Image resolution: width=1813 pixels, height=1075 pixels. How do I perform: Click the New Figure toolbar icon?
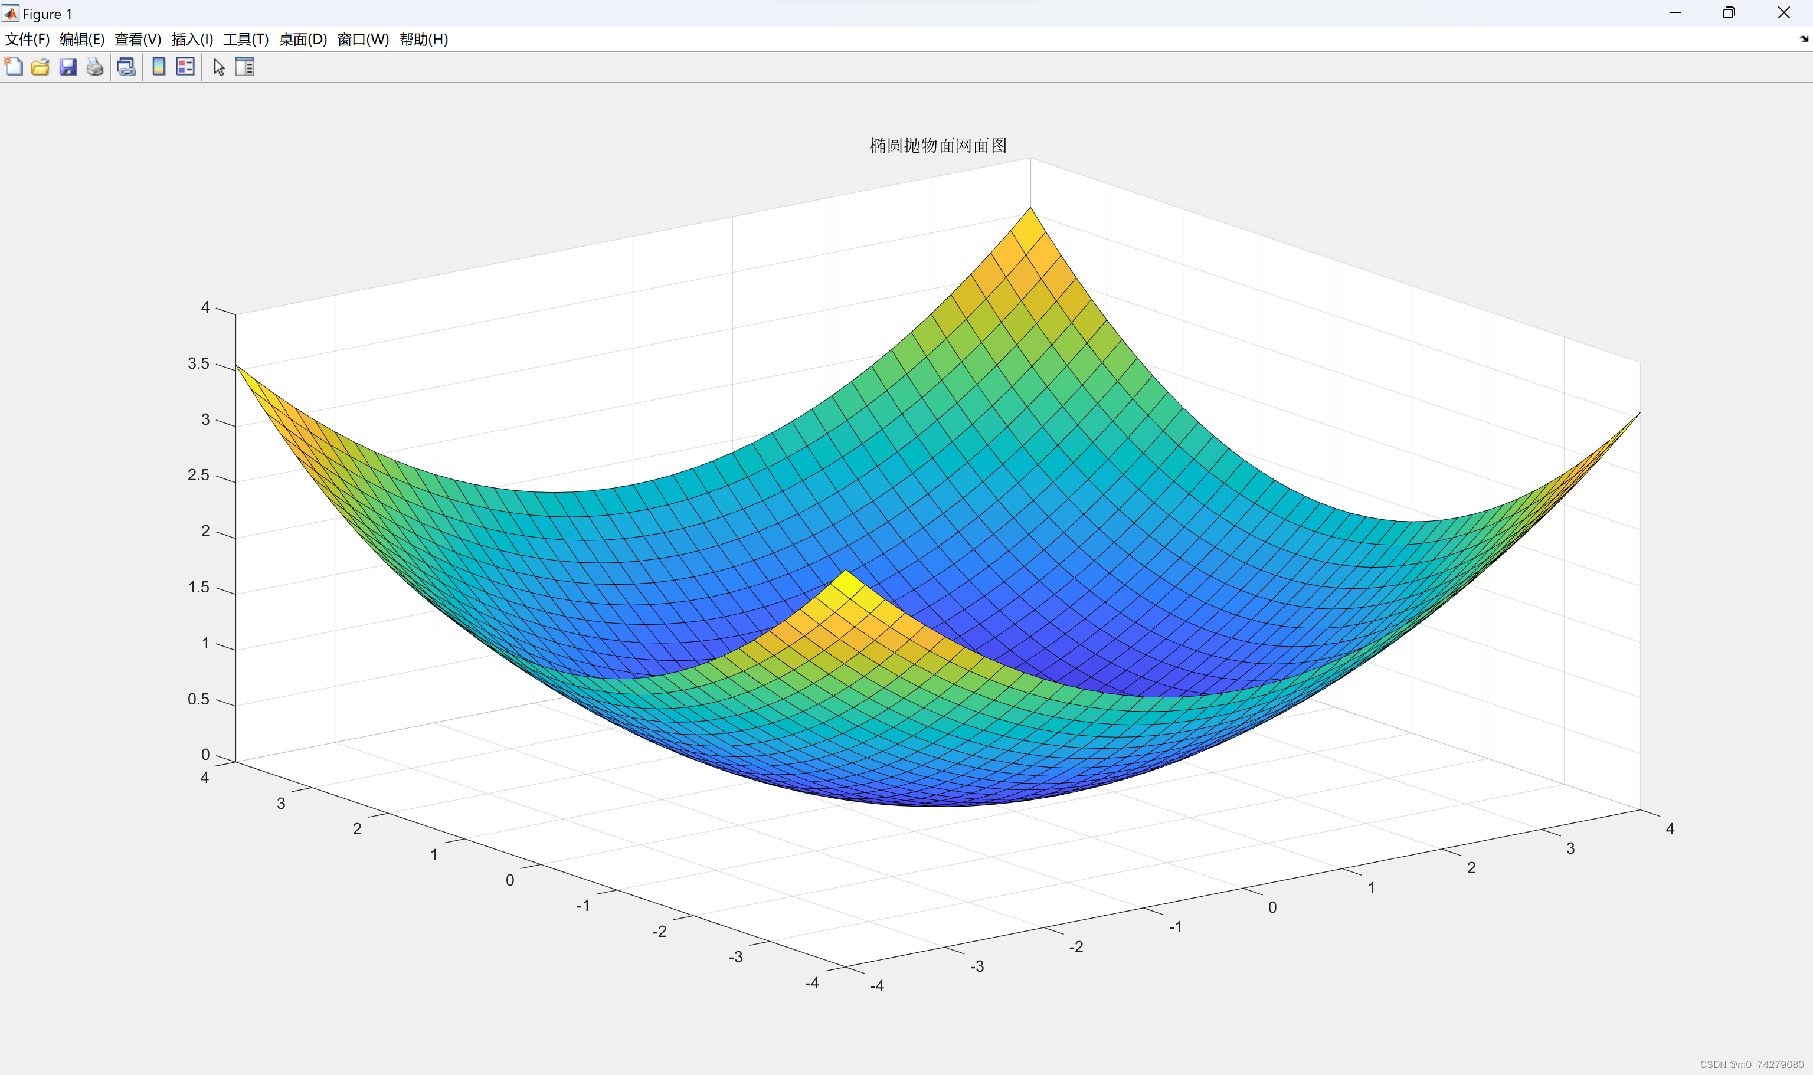(x=14, y=67)
